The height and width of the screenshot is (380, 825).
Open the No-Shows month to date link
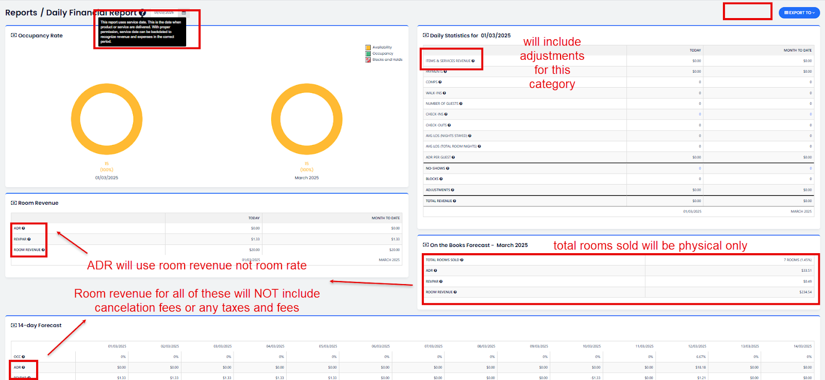810,168
